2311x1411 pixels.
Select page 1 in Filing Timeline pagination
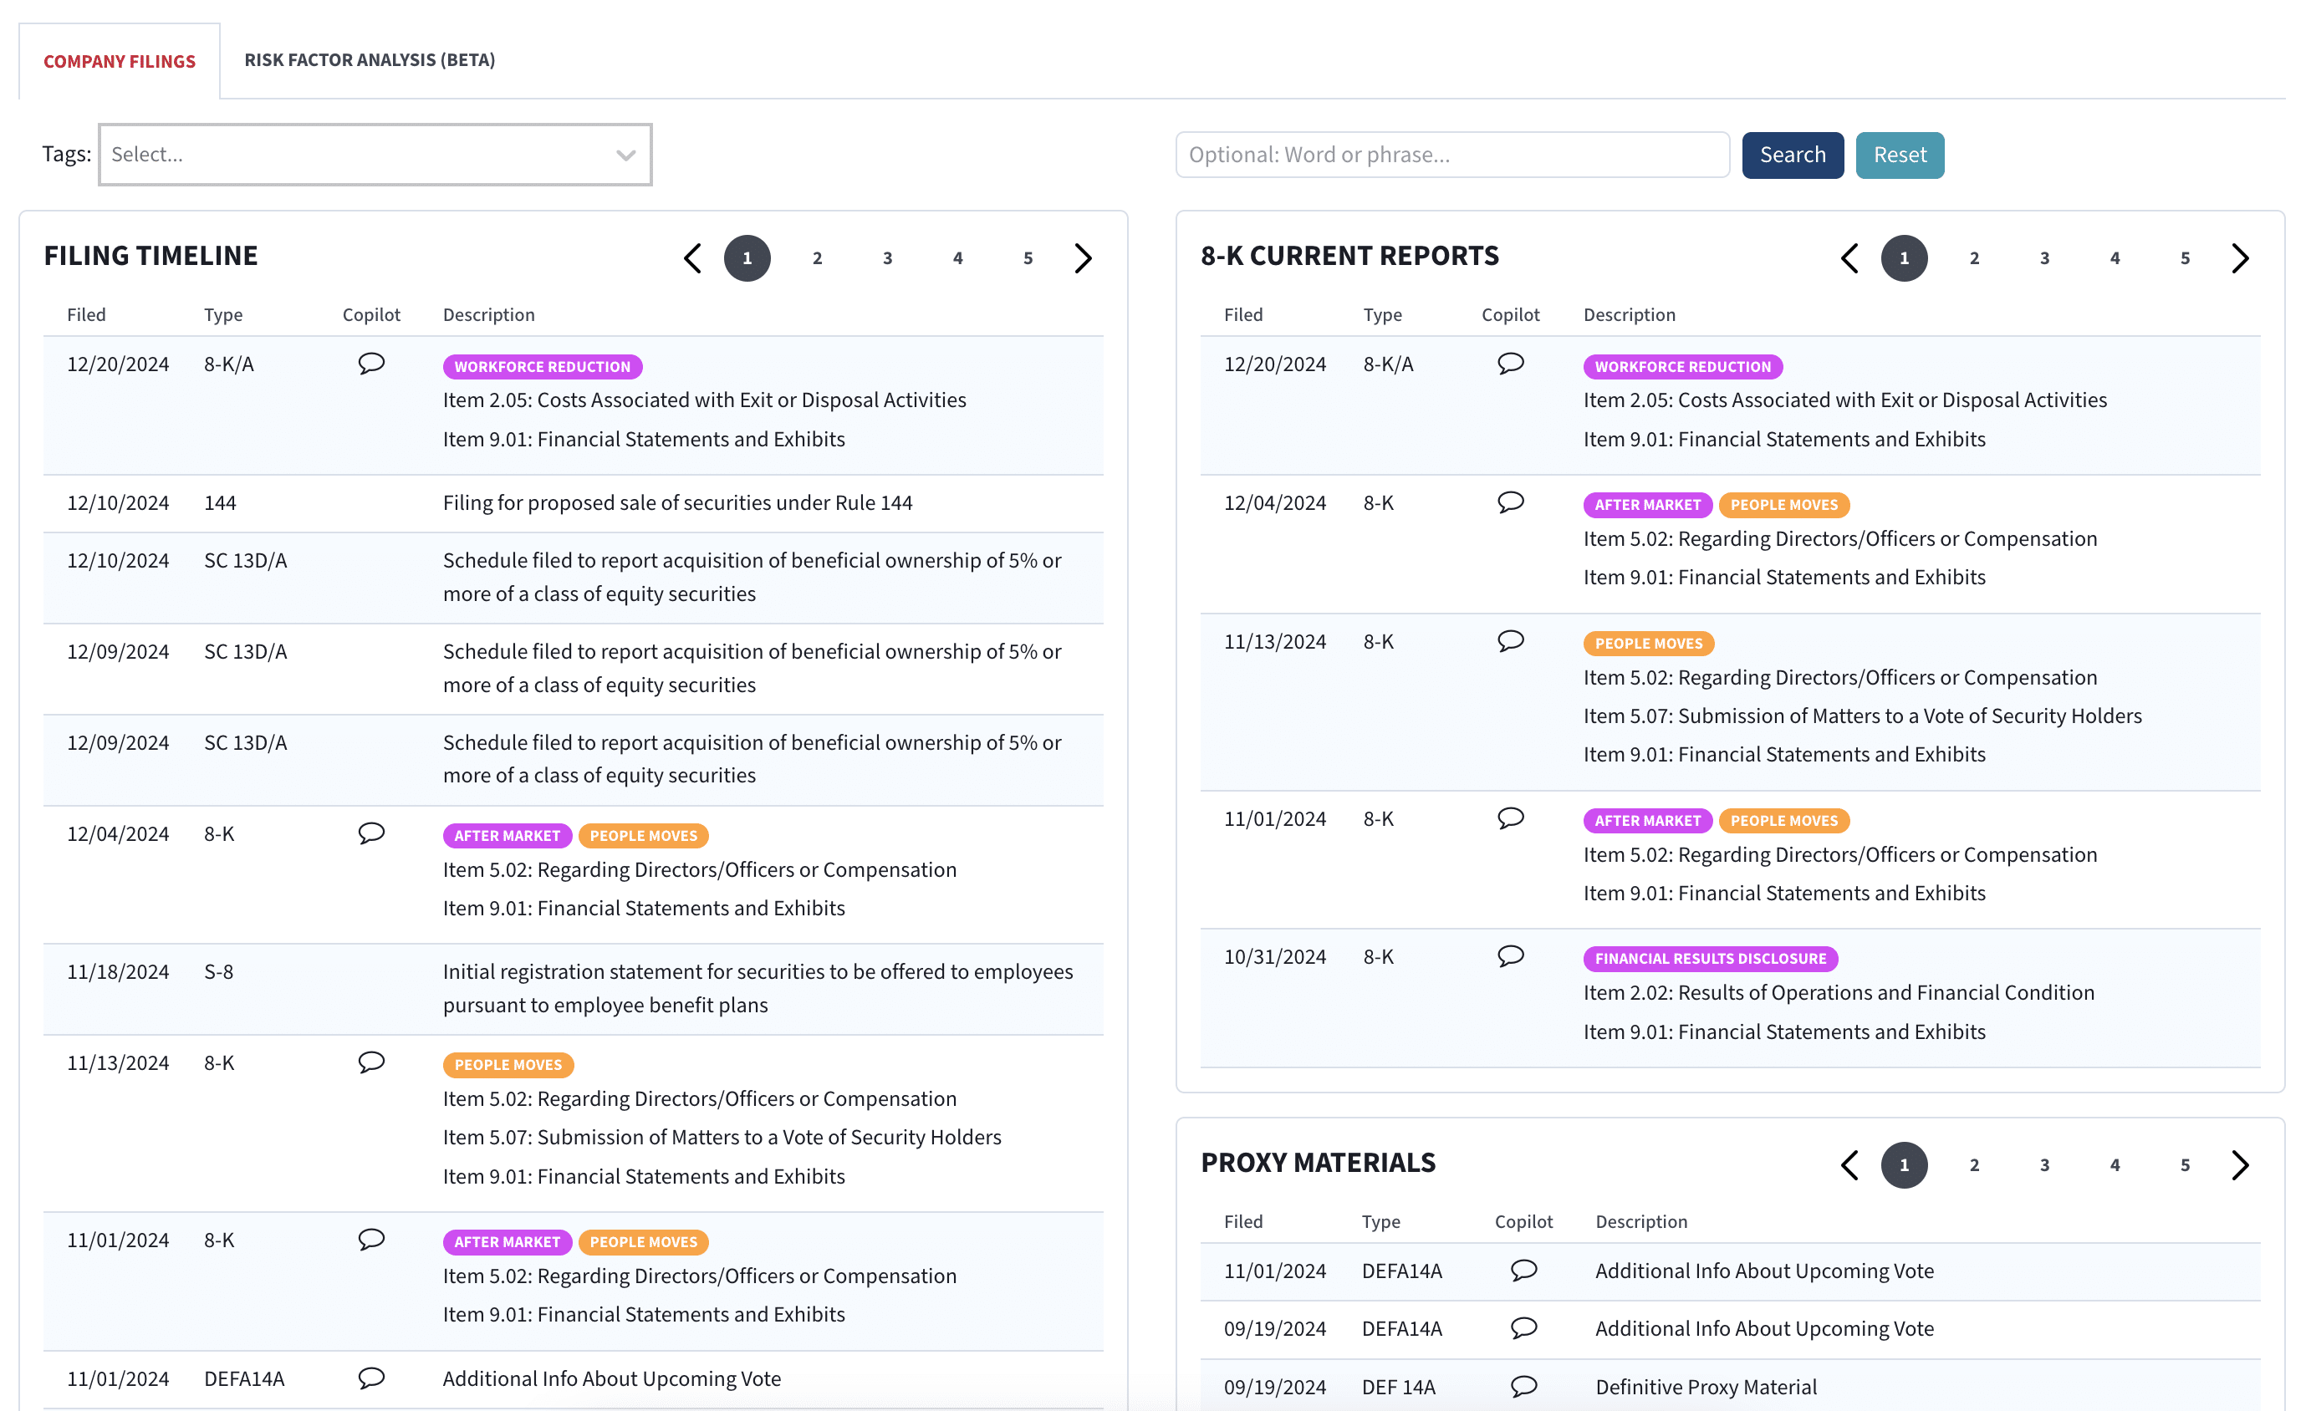747,257
